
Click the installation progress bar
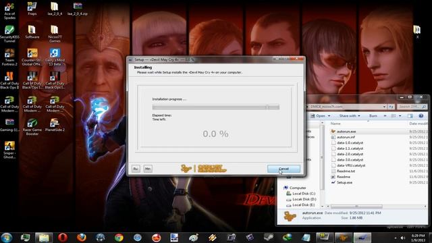tap(216, 107)
